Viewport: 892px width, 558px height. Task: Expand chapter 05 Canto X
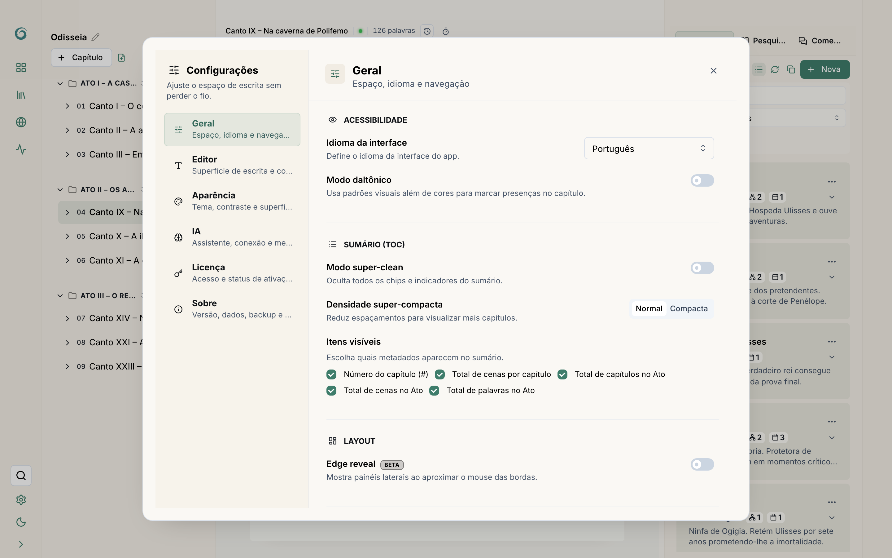(x=68, y=236)
